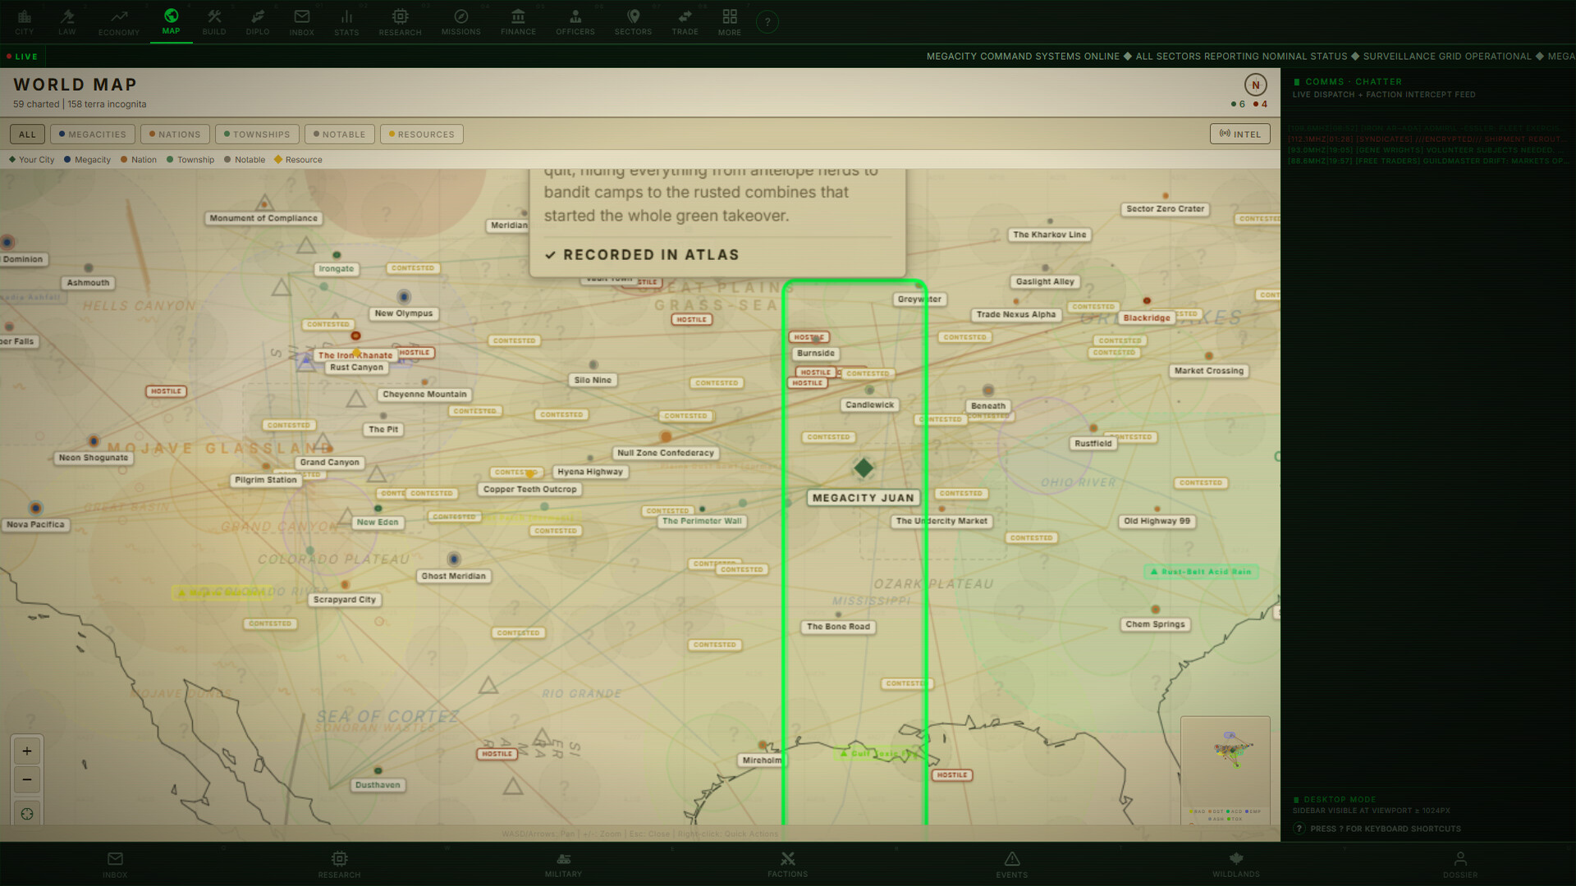Open the Law section
The height and width of the screenshot is (886, 1576).
click(67, 22)
